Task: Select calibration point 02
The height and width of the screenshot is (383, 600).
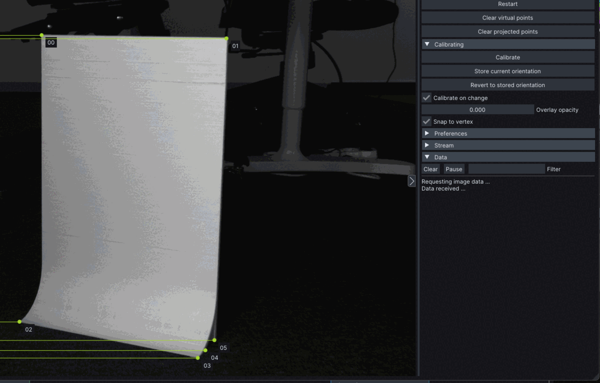Action: [19, 321]
